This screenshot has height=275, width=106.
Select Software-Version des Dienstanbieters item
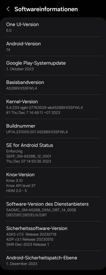[53, 209]
